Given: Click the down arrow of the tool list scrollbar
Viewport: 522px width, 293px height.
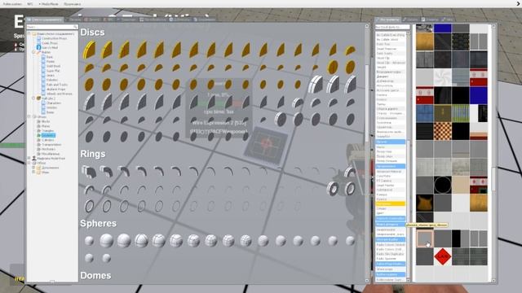Looking at the screenshot, I should coord(408,281).
